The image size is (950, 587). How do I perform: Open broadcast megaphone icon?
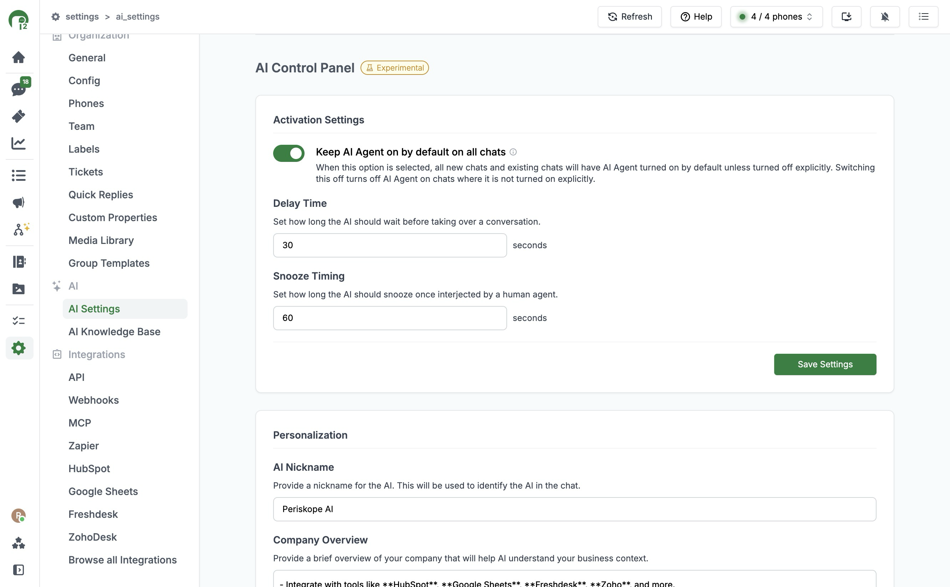19,202
